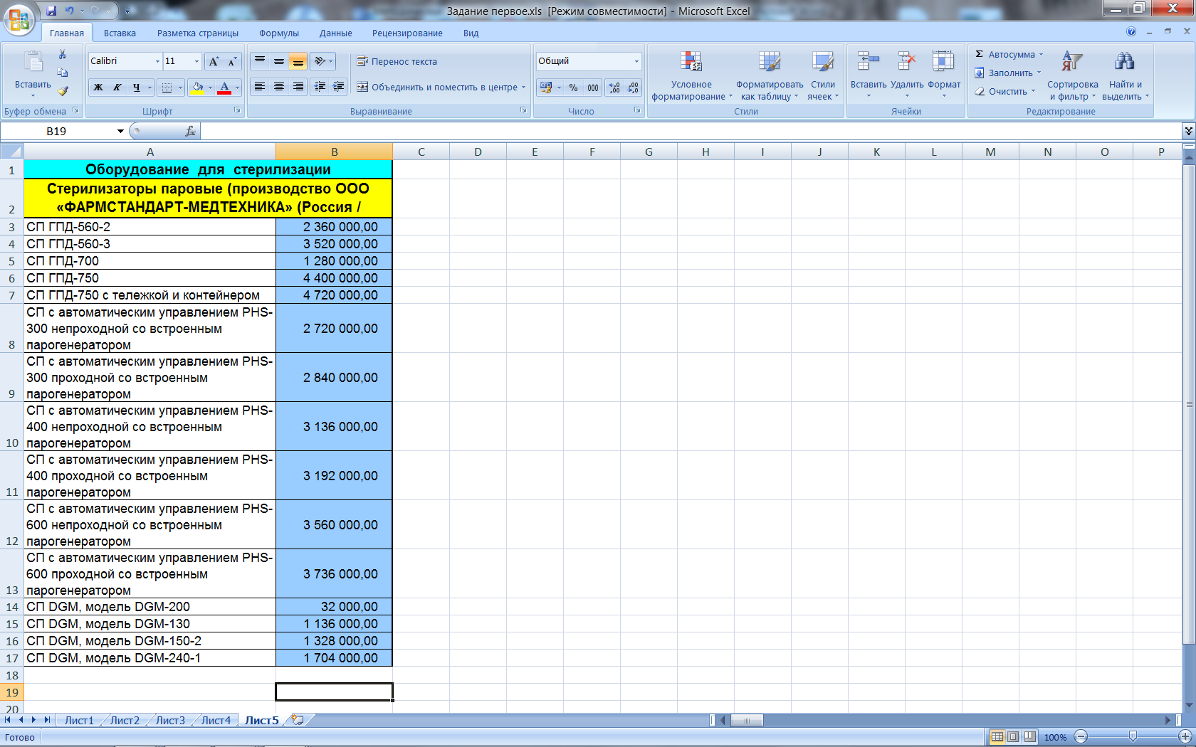Click the Office round button
This screenshot has width=1196, height=747.
(x=19, y=19)
